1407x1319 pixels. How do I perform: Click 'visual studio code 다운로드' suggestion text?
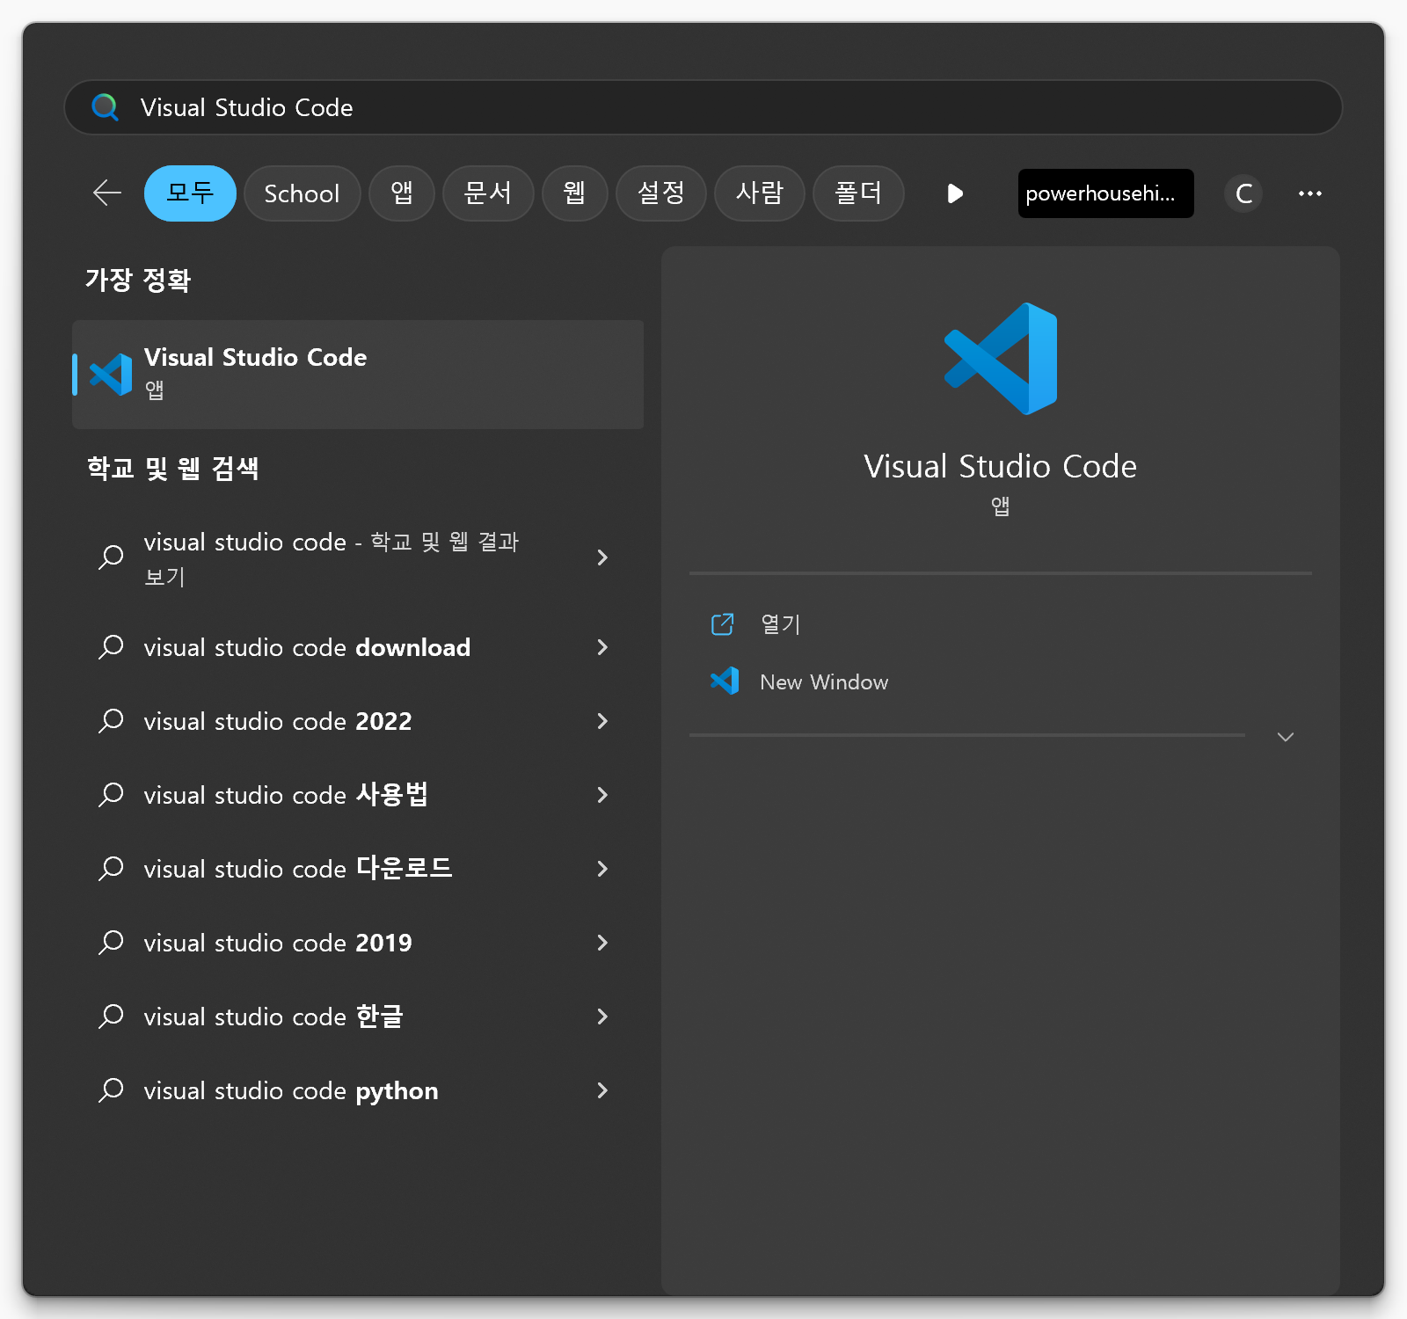click(x=298, y=869)
